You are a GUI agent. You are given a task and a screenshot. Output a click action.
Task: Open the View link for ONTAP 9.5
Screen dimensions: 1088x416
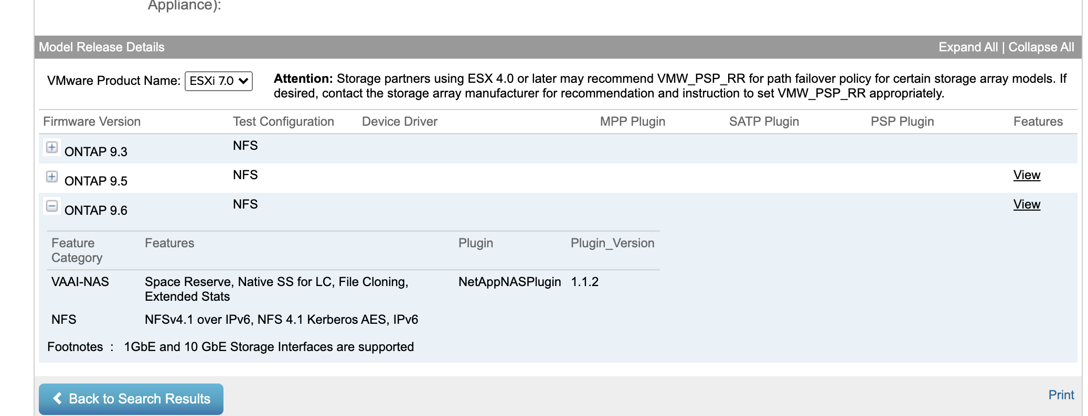(x=1026, y=175)
